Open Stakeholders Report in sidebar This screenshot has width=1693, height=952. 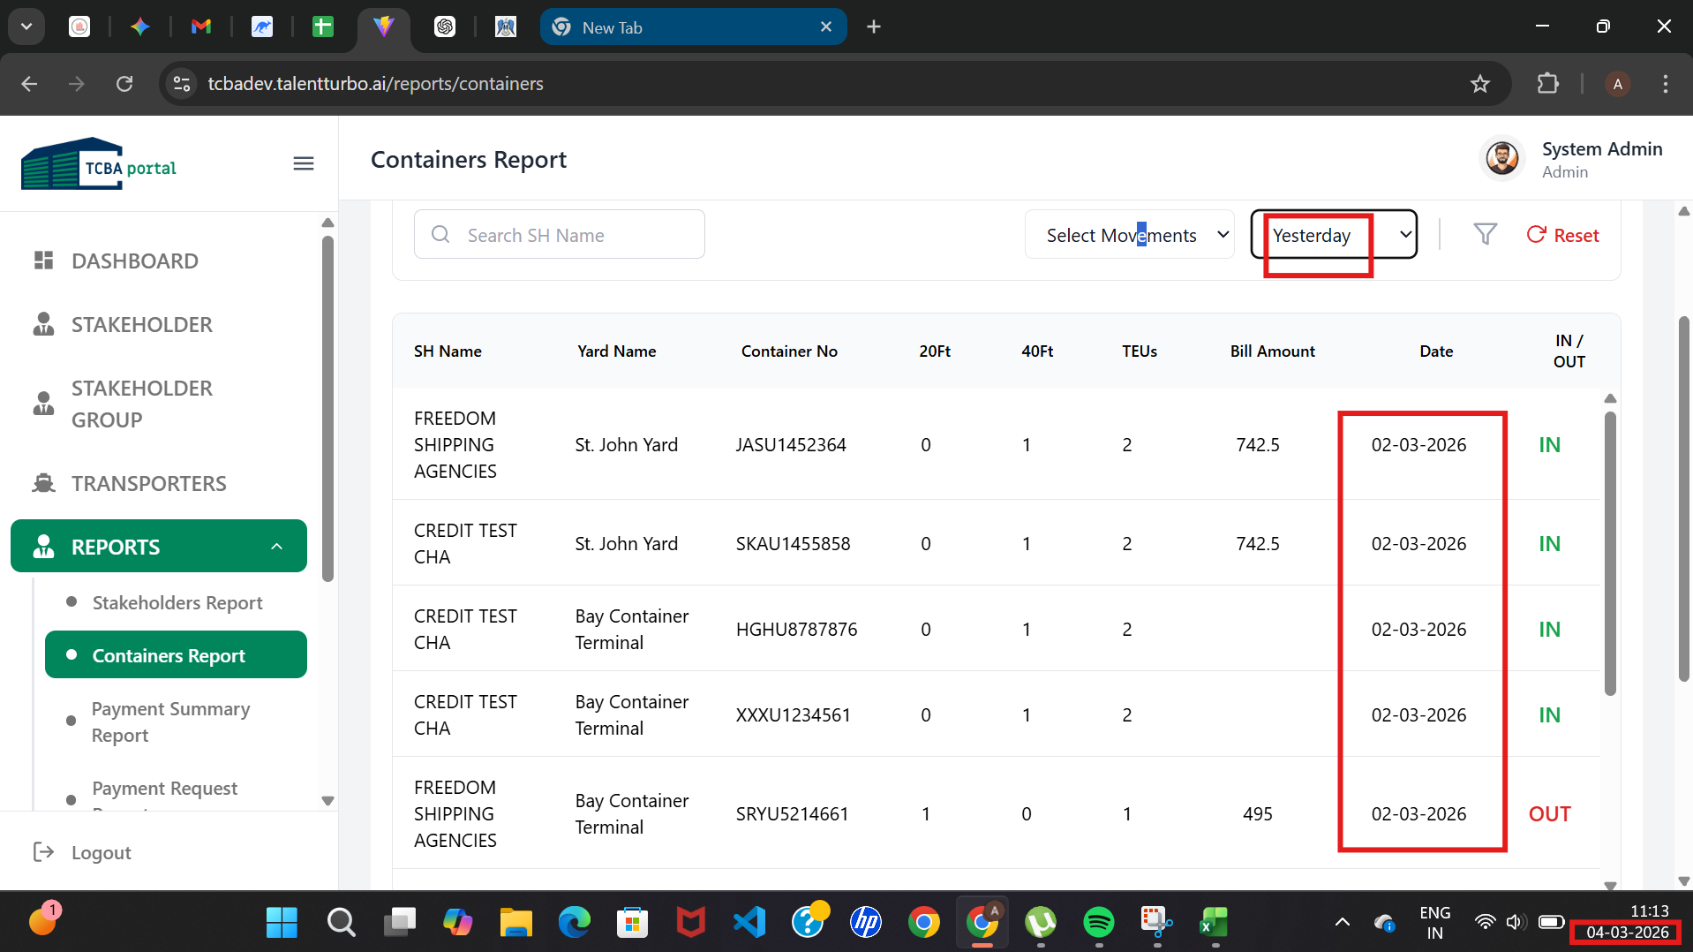(x=177, y=603)
